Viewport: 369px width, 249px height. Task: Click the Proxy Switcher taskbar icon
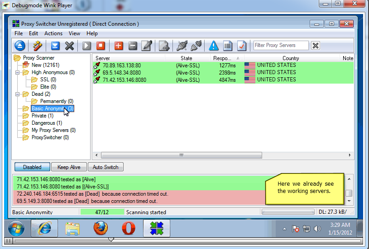(157, 228)
